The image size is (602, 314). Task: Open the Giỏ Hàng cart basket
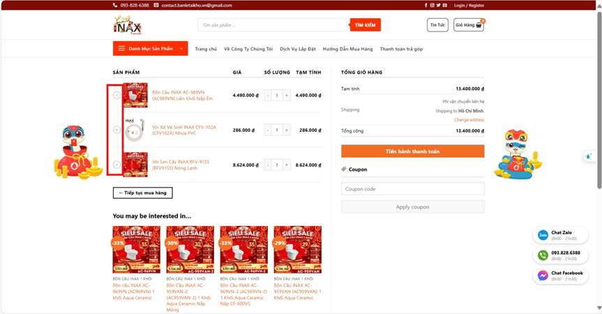[469, 25]
